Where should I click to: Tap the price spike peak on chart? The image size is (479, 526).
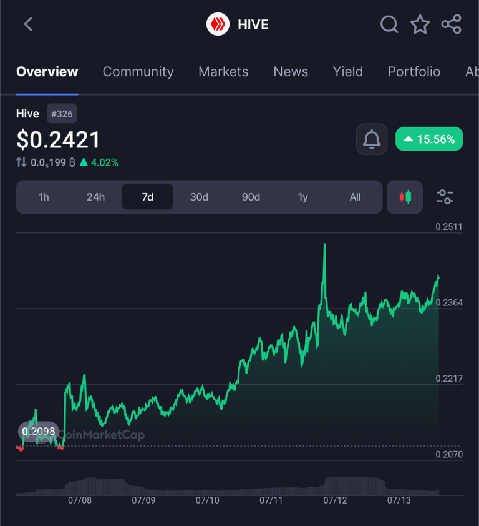(x=324, y=245)
